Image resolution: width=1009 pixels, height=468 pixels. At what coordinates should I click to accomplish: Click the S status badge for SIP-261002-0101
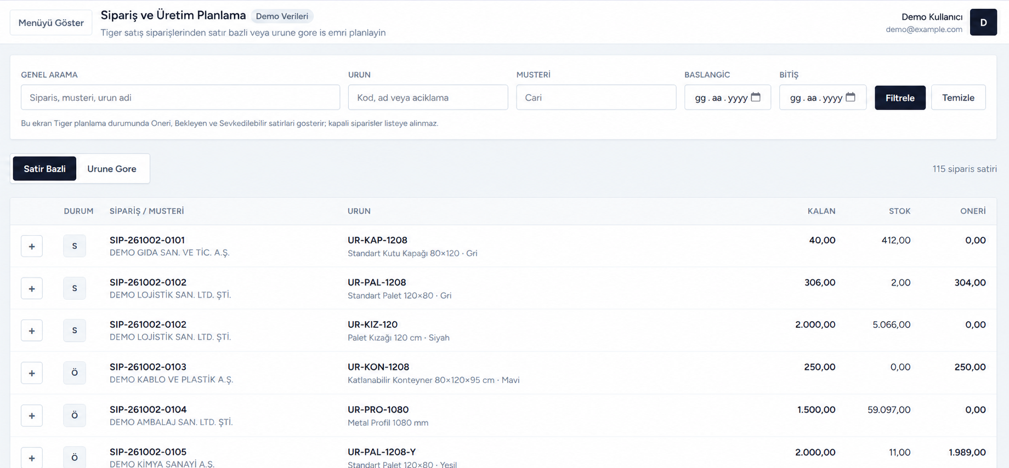click(75, 246)
